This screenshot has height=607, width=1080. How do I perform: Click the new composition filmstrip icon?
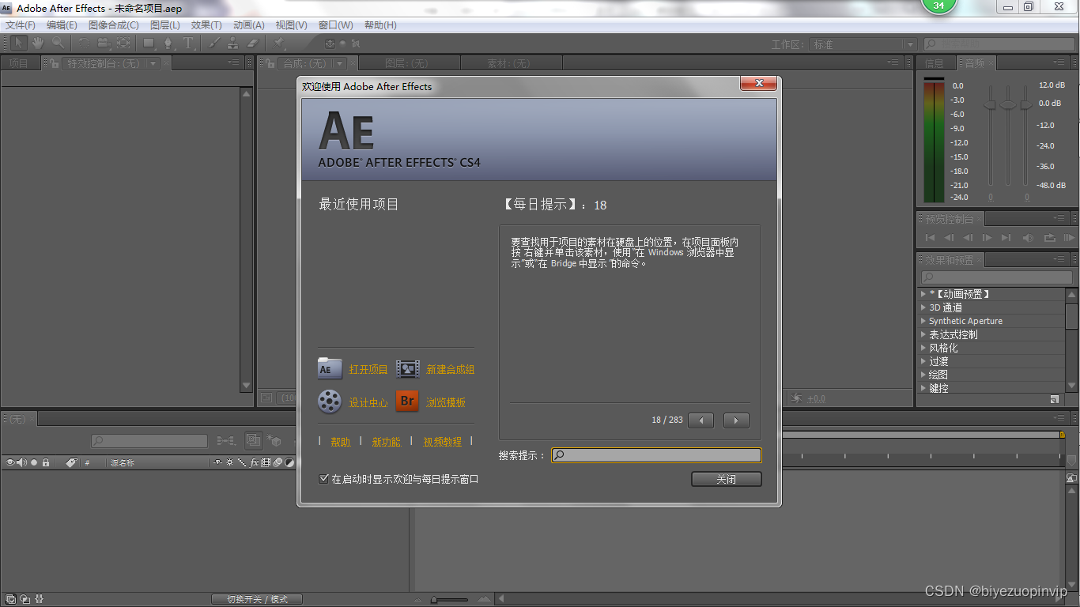407,369
